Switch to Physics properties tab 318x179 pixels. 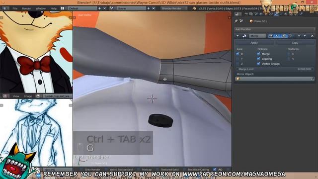[301, 14]
